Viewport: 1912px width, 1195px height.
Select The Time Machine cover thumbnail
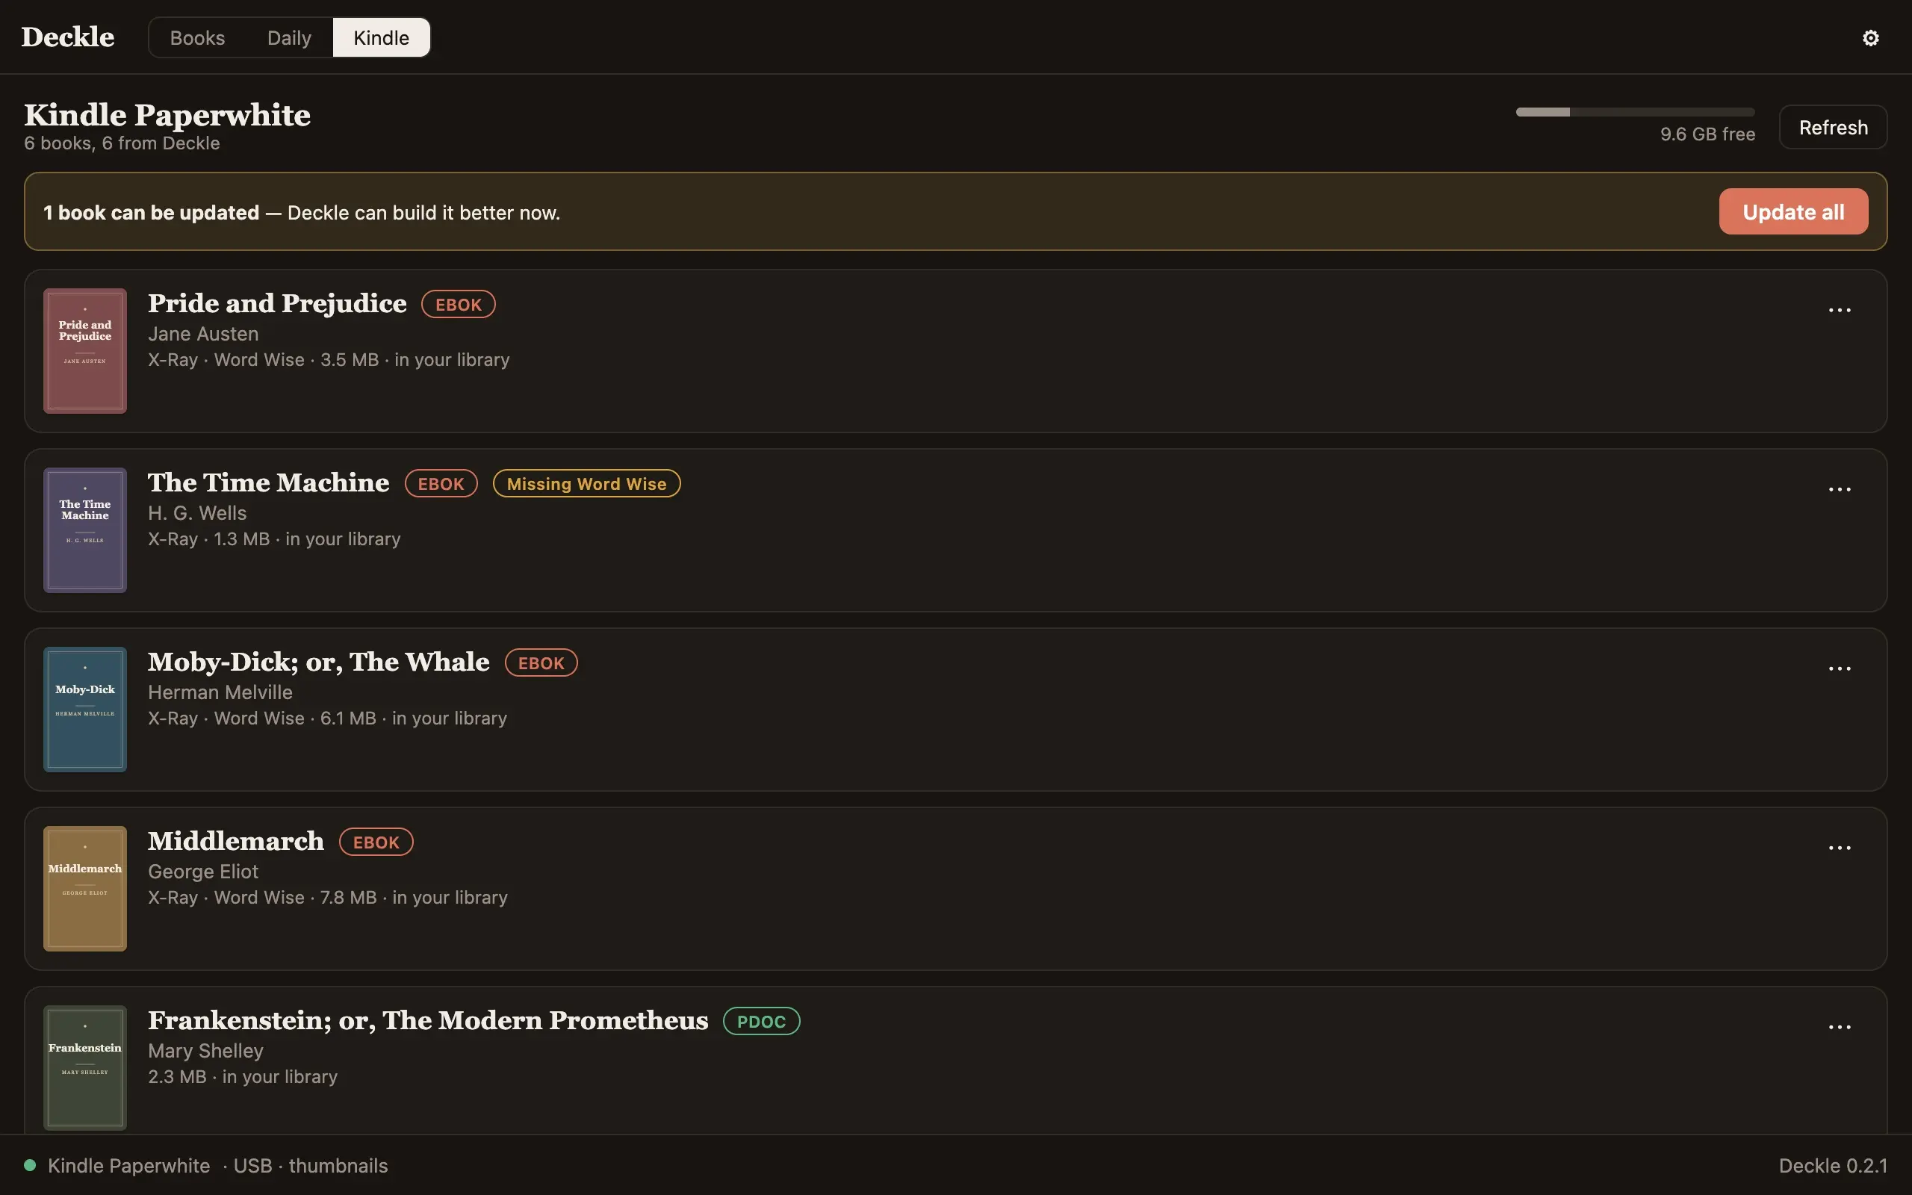85,530
